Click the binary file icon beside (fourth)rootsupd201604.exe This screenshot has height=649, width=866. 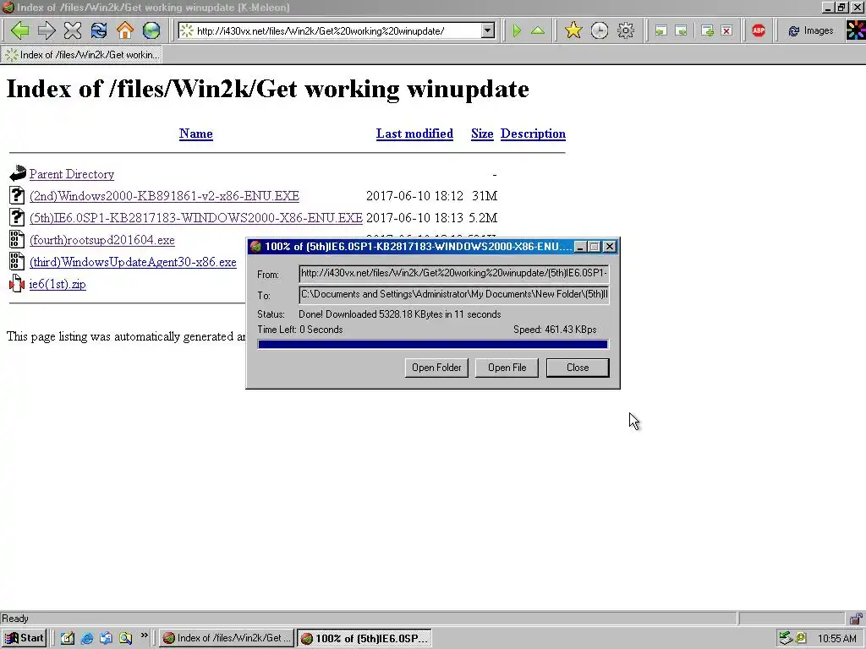tap(17, 239)
